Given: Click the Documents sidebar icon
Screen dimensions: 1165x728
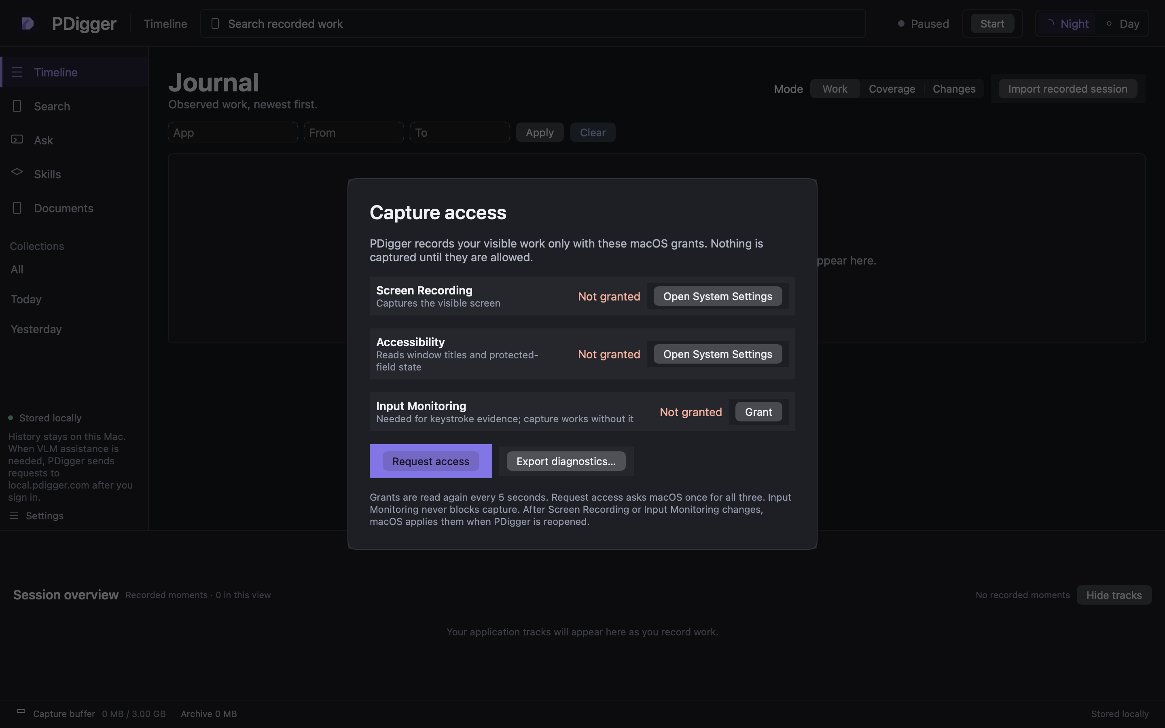Looking at the screenshot, I should click(17, 208).
